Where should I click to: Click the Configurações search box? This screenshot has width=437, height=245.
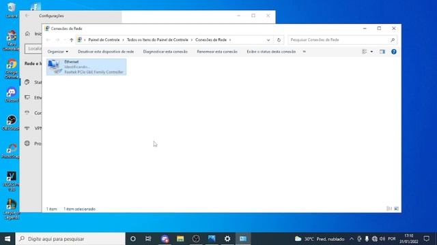pyautogui.click(x=33, y=48)
